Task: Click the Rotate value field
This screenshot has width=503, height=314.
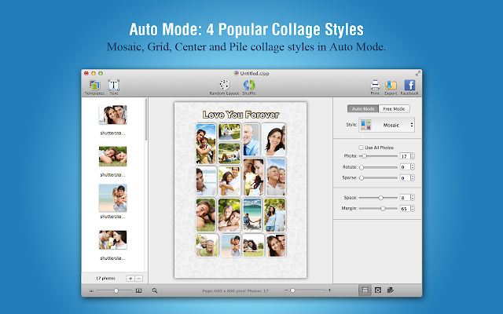Action: click(x=405, y=167)
